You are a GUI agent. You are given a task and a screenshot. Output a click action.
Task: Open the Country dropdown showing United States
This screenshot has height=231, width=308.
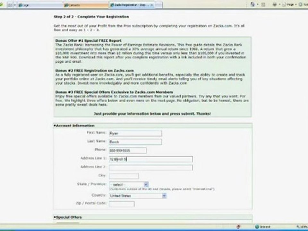pos(138,196)
